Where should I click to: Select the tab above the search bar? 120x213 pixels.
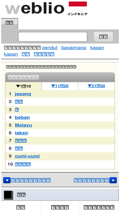coord(9,23)
